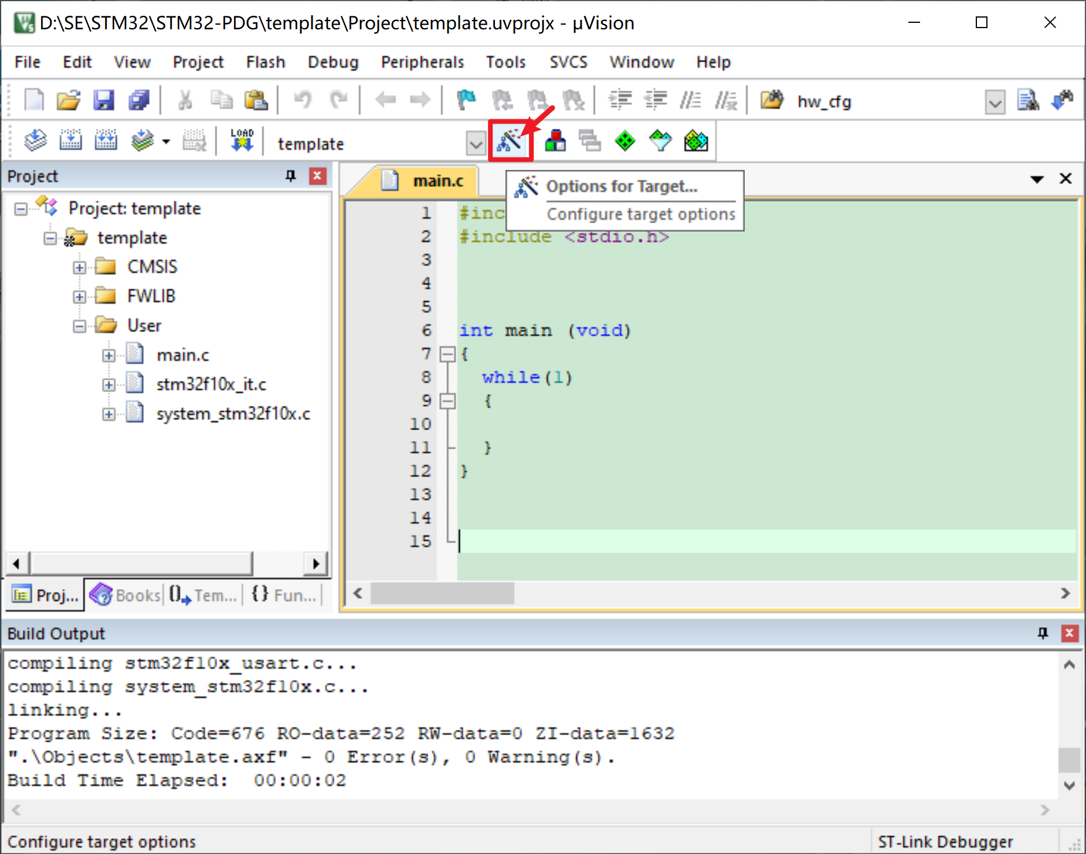The image size is (1086, 854).
Task: Toggle the Build Output panel pin
Action: (1043, 633)
